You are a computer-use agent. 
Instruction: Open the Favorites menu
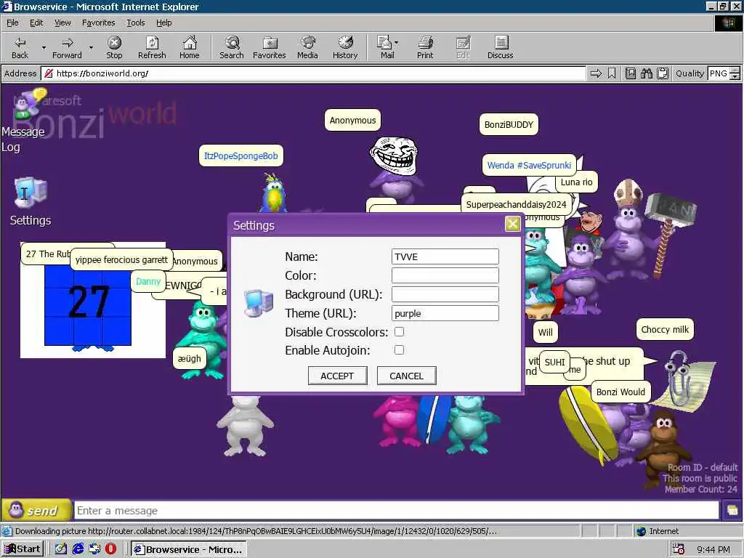pyautogui.click(x=98, y=23)
